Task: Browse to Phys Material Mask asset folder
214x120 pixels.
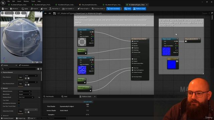Action: tap(29, 85)
